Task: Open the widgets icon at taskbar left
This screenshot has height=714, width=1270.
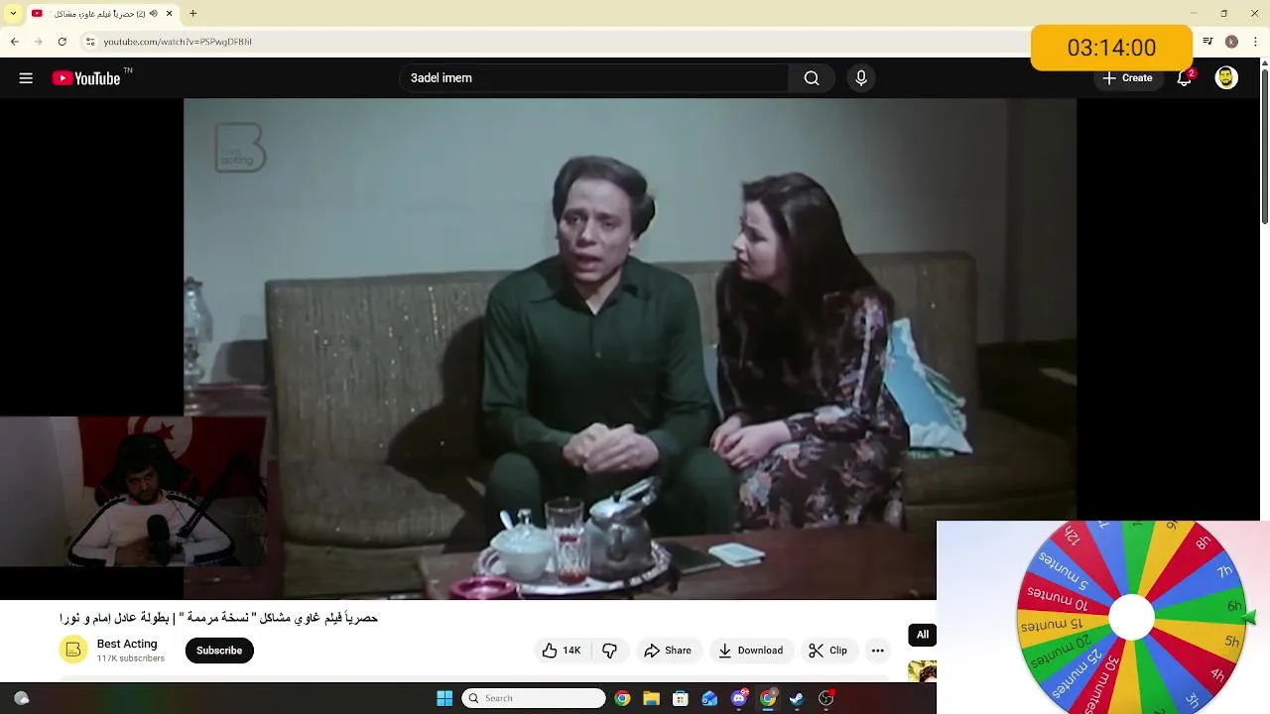Action: [x=21, y=698]
